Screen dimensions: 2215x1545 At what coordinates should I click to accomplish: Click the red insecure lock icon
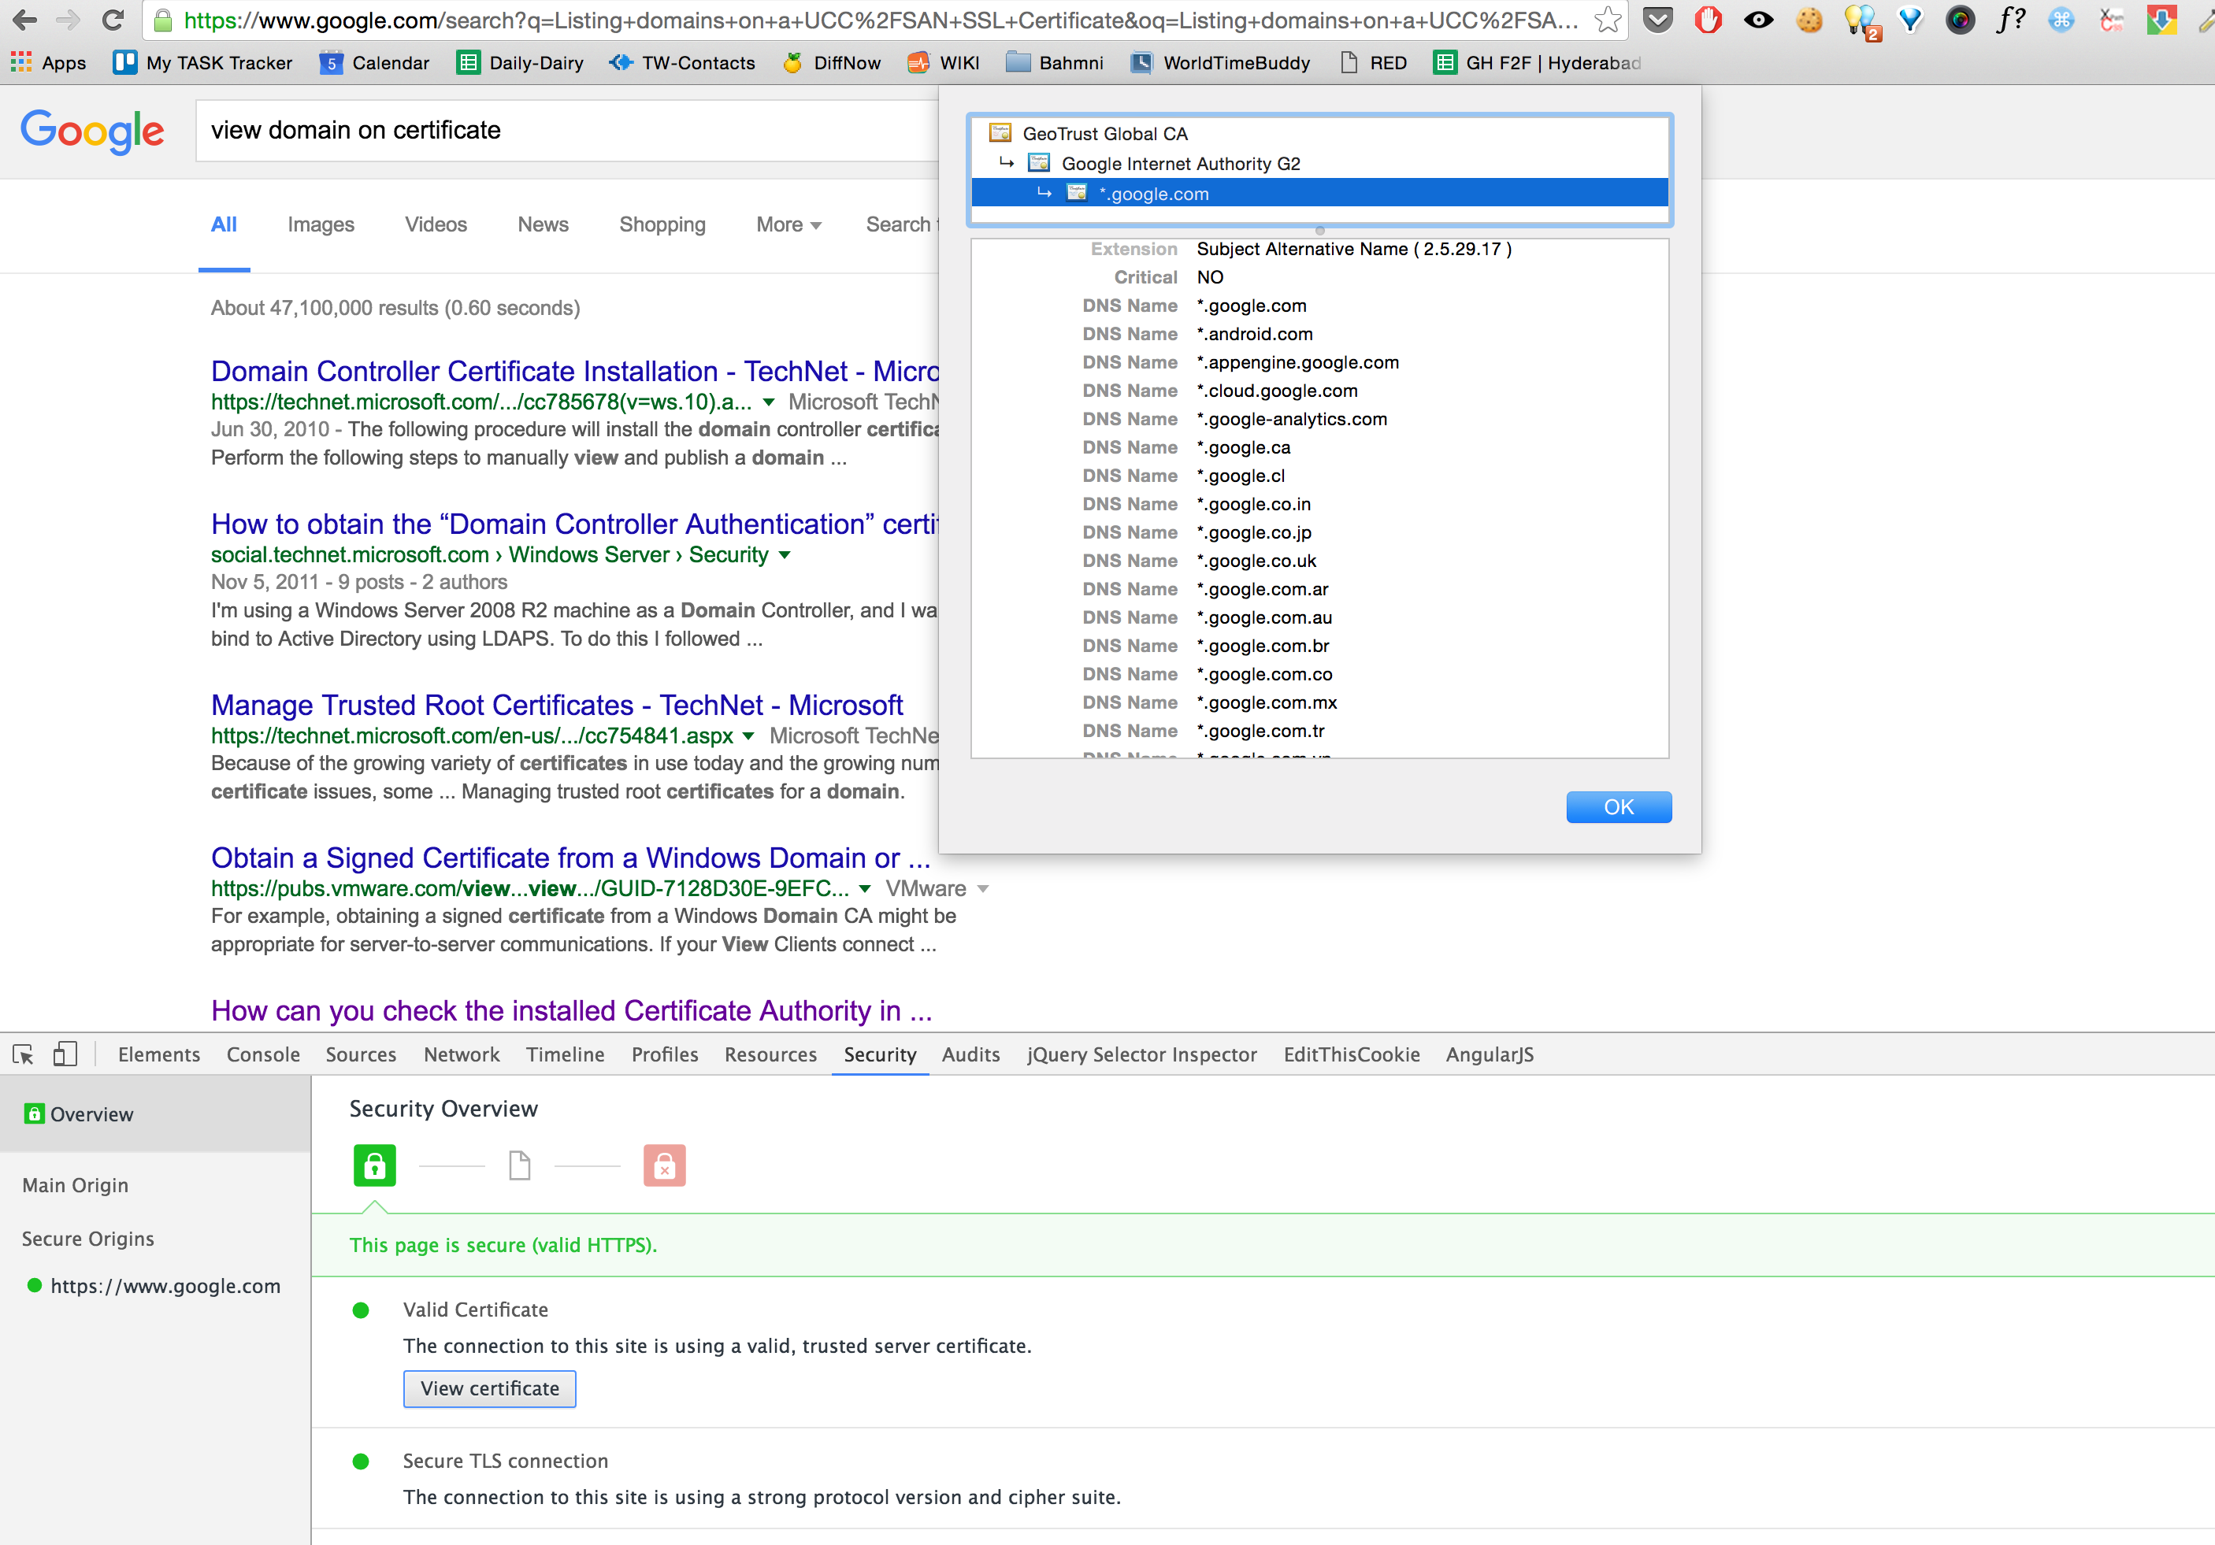coord(665,1165)
